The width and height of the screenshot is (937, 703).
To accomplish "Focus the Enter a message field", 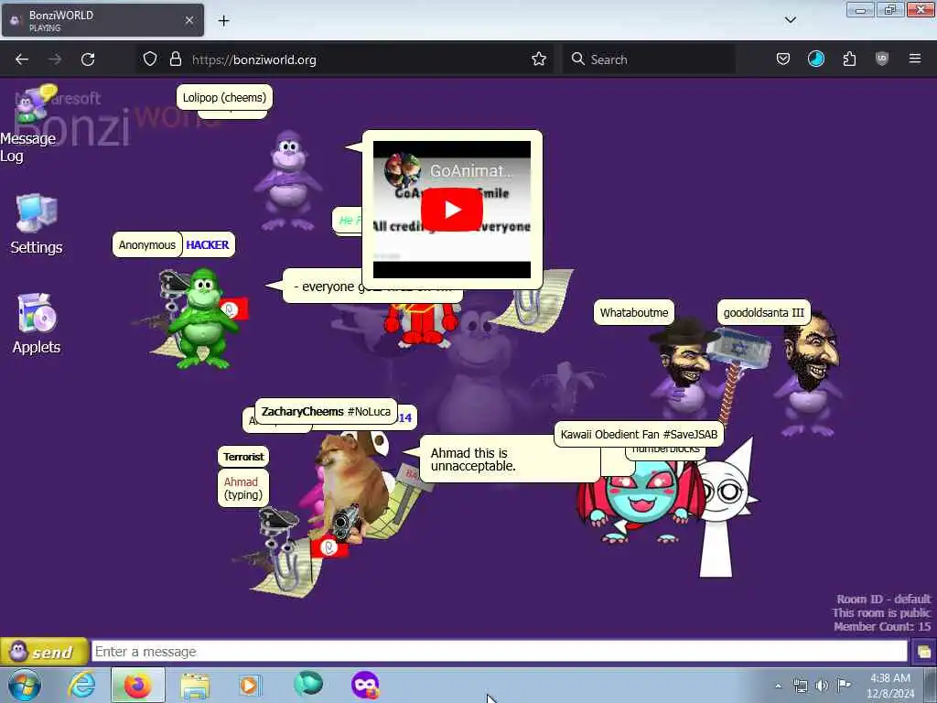I will tap(499, 652).
